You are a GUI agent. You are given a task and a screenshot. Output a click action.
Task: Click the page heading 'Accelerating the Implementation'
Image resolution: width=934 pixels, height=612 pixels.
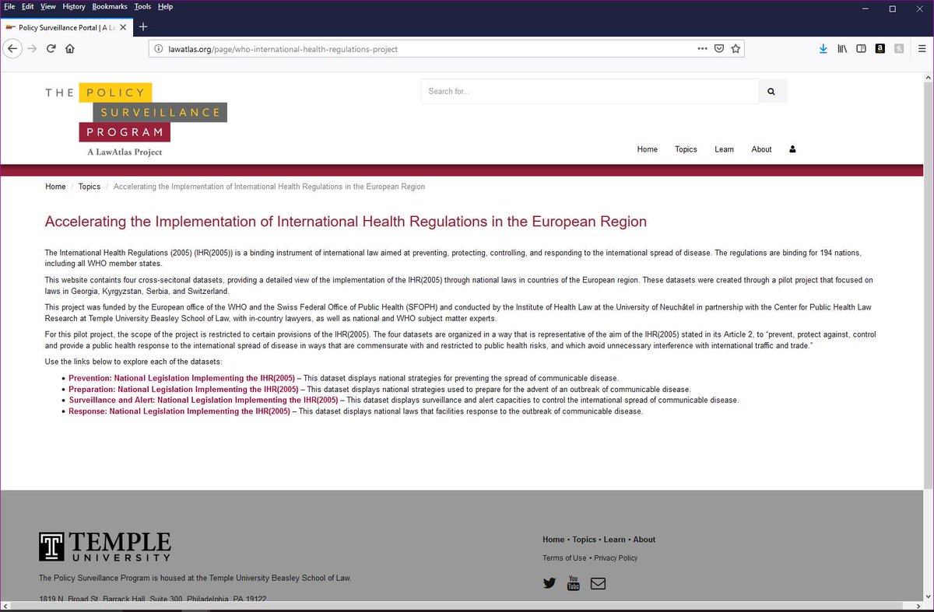[346, 222]
